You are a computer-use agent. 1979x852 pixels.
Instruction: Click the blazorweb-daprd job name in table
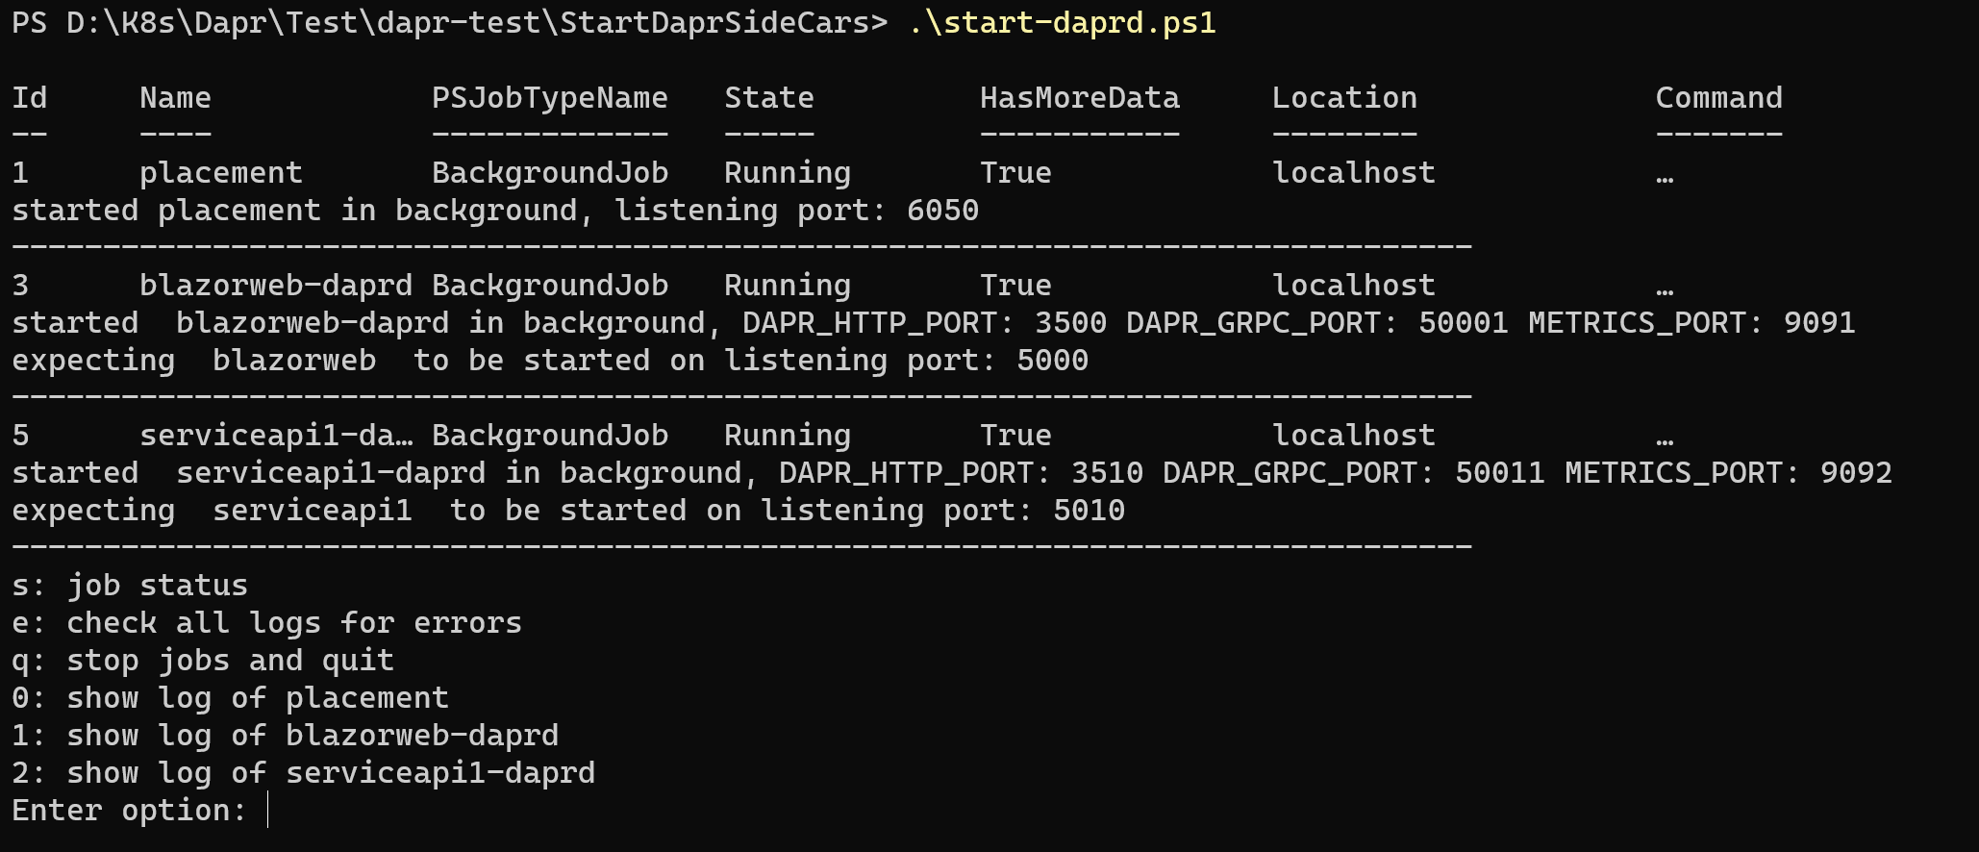coord(276,286)
